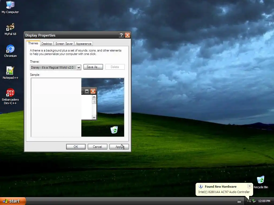Screen dimensions: 274x205
Task: Click the Found New Hardware heading
Action: [220, 187]
